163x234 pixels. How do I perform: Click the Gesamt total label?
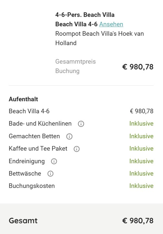(x=23, y=221)
